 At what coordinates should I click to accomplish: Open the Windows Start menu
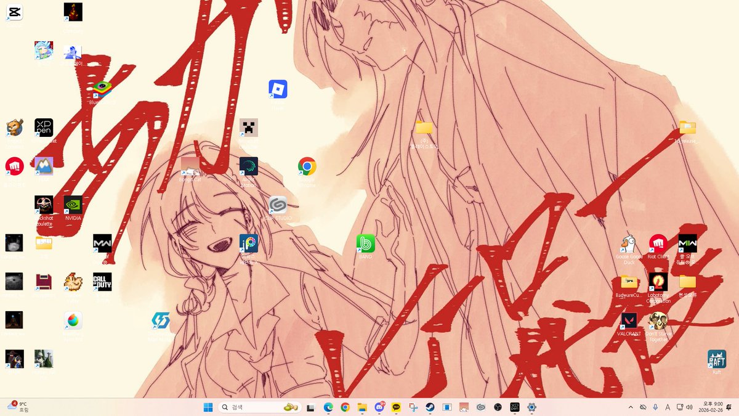(x=208, y=407)
